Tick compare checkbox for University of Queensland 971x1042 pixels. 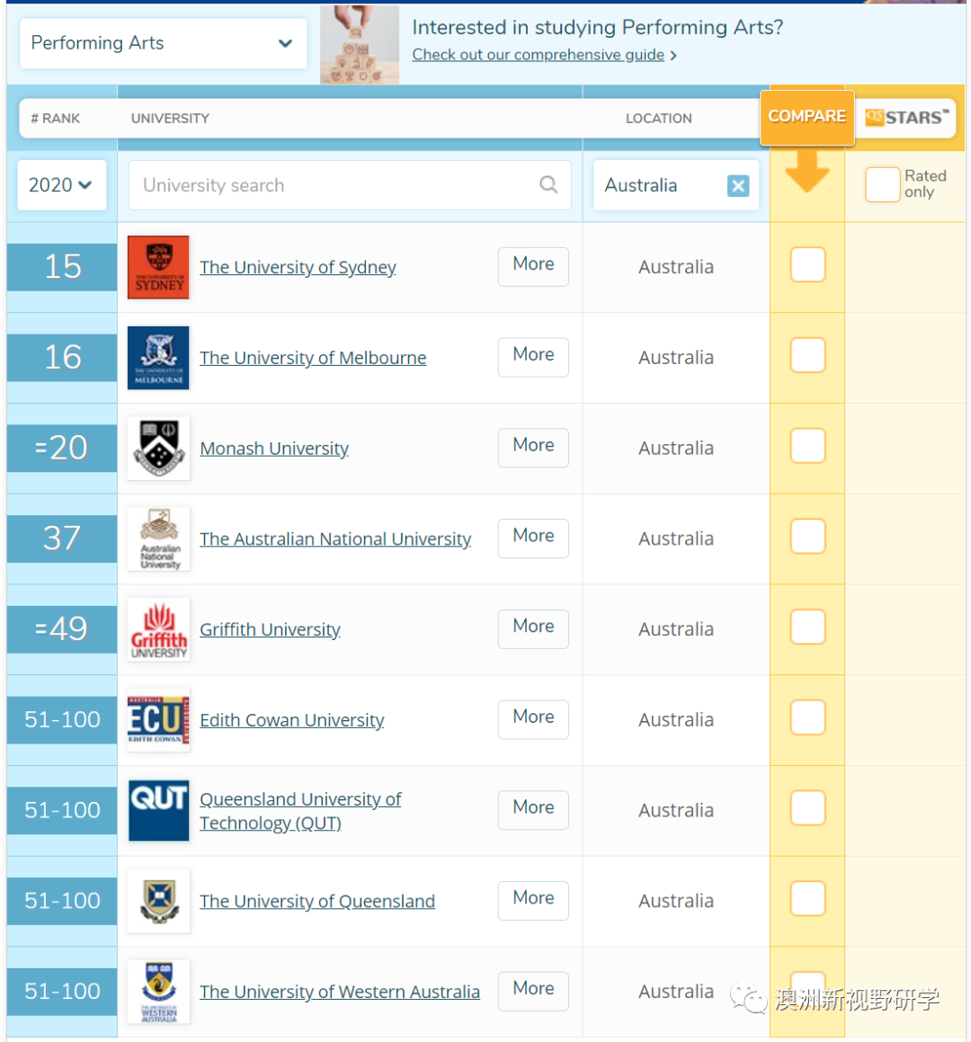807,898
